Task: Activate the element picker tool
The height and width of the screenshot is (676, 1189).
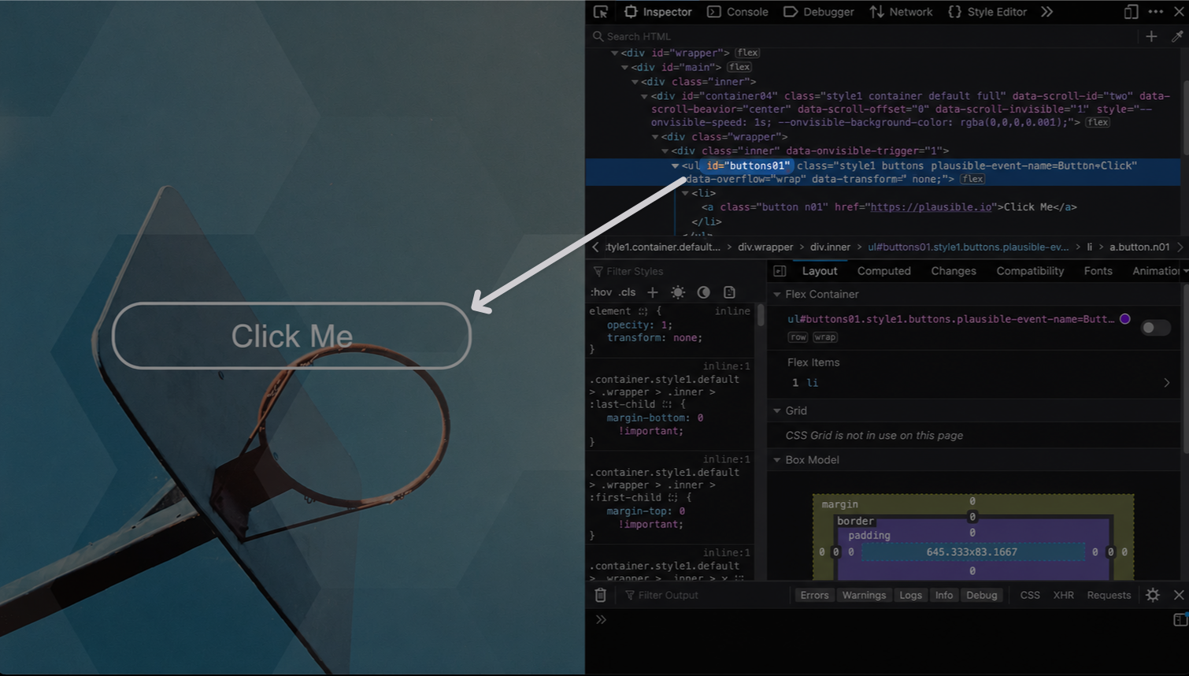Action: click(601, 12)
